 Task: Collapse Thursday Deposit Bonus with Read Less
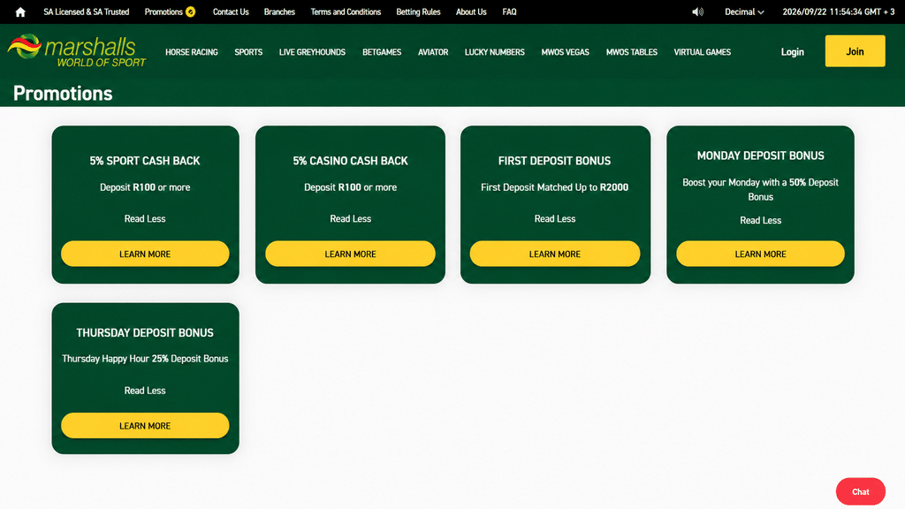145,391
